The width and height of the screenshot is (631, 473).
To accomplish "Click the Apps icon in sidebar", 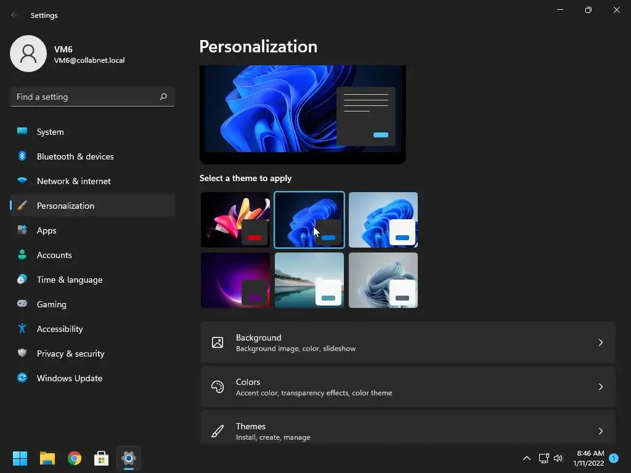I will [x=22, y=230].
